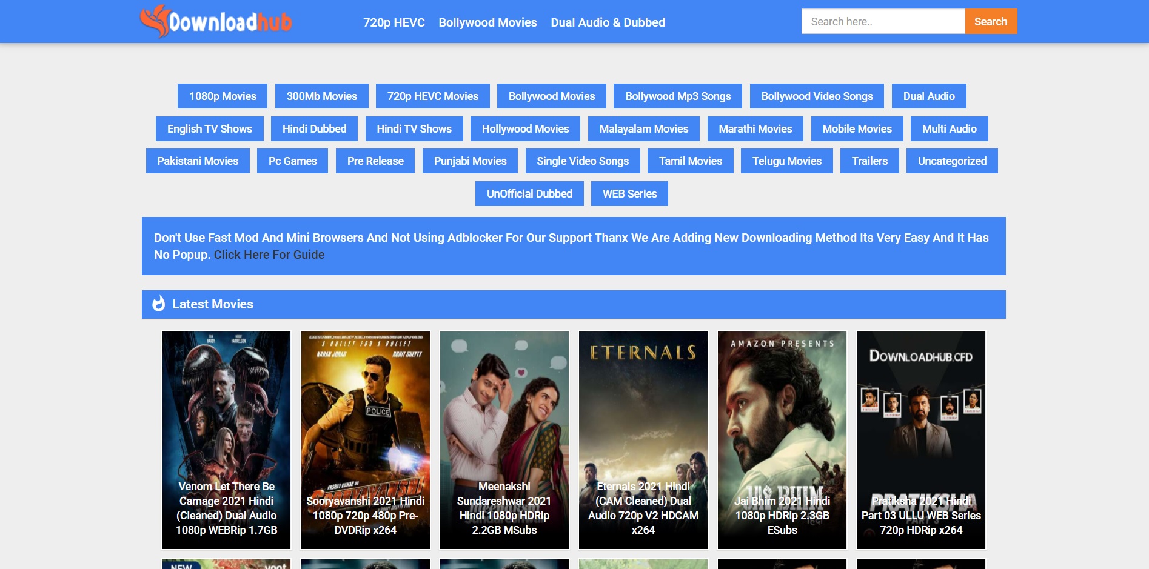This screenshot has height=569, width=1149.
Task: Open the Hindi Dubbed category
Action: 314,129
